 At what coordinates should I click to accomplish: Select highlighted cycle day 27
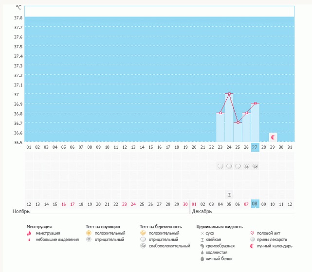point(255,147)
